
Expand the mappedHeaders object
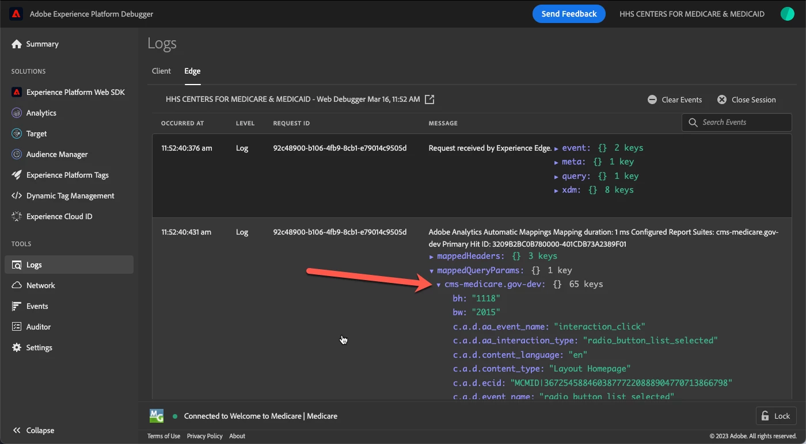coord(432,257)
